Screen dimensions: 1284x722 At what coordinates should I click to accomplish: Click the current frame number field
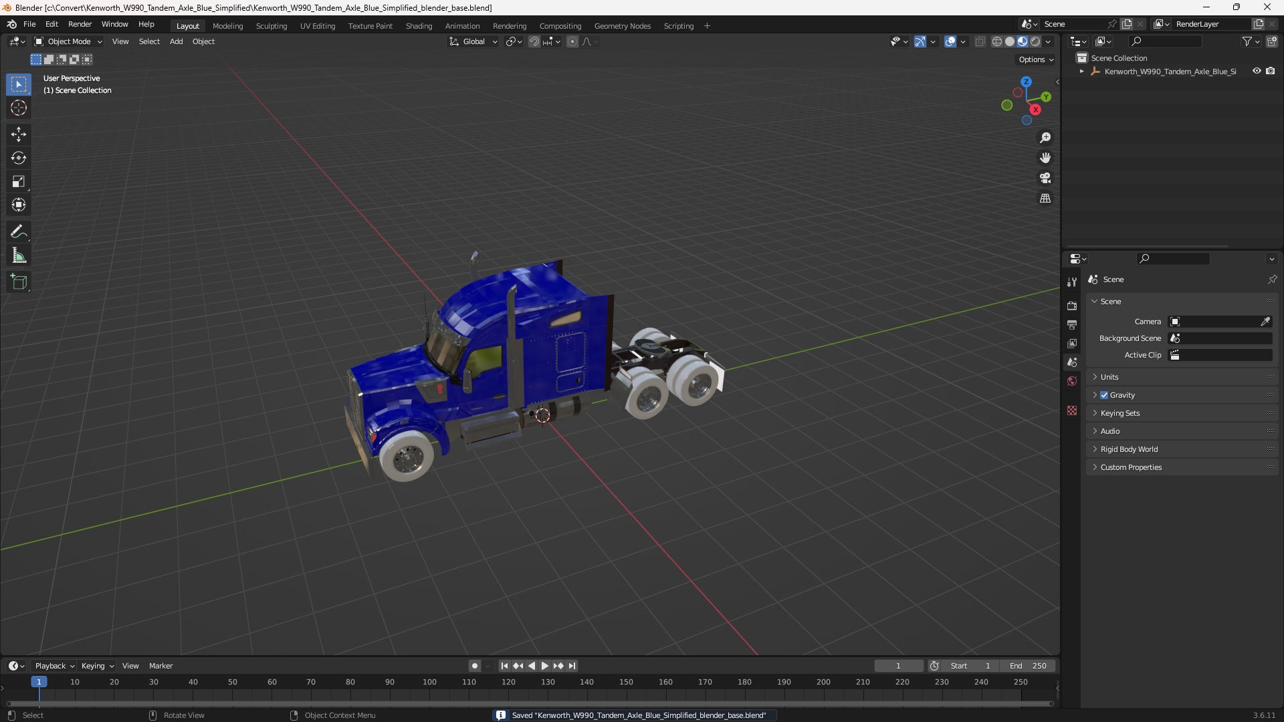coord(898,666)
